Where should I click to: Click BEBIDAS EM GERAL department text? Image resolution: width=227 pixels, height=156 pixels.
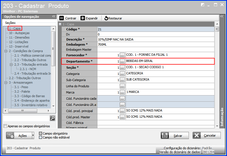click(139, 61)
